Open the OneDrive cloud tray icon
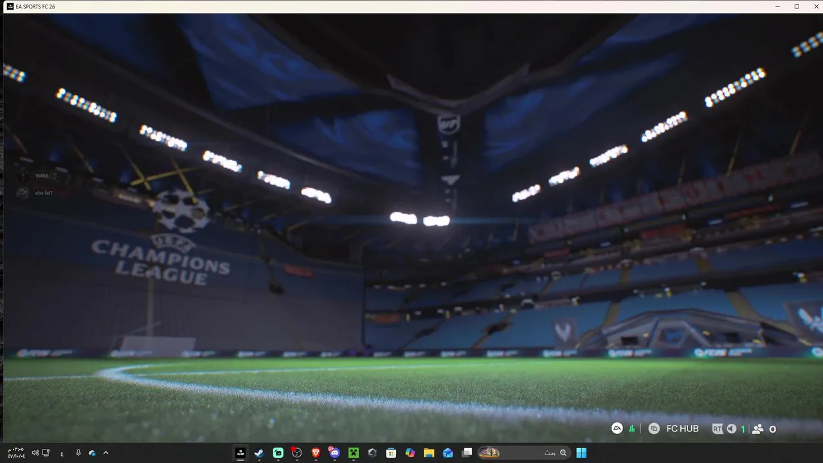This screenshot has height=463, width=823. [x=92, y=453]
